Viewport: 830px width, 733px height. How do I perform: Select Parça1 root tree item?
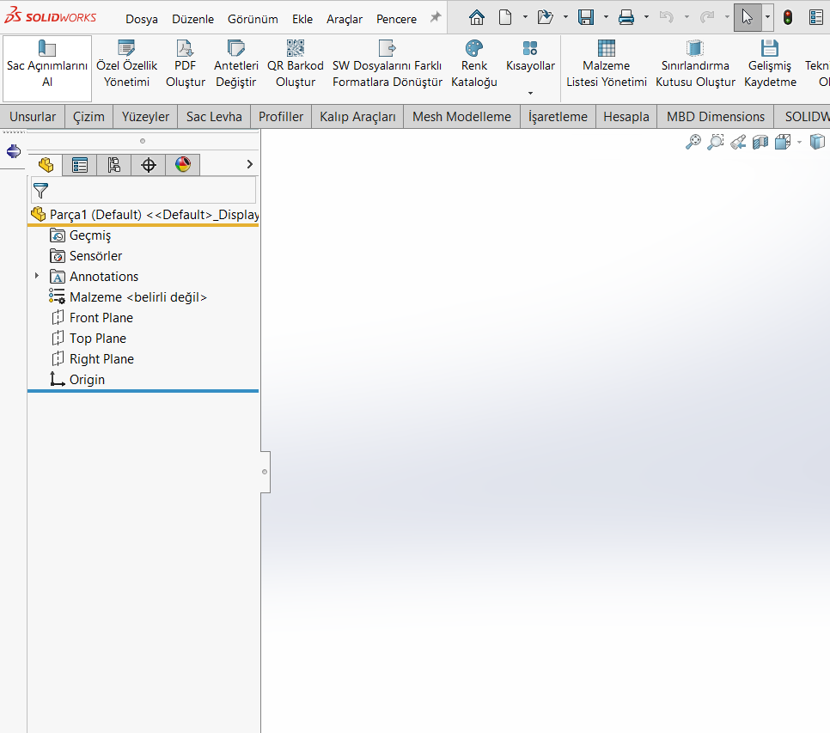tap(144, 214)
